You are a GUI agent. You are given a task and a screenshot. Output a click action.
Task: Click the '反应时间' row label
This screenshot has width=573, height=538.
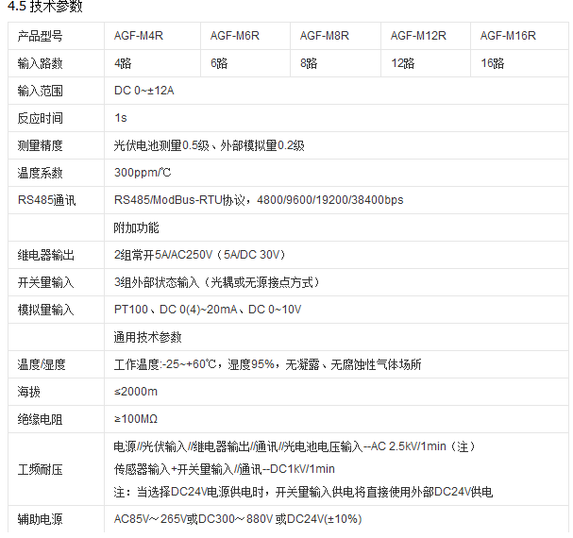pos(40,118)
